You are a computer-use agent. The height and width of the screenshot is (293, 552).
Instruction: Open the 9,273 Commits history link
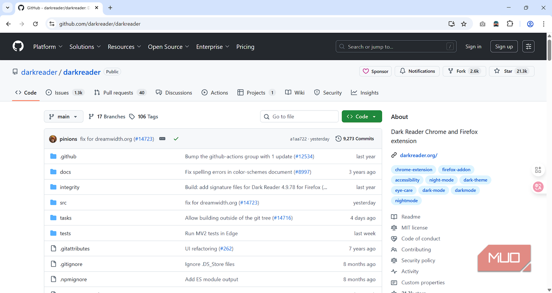pos(355,139)
